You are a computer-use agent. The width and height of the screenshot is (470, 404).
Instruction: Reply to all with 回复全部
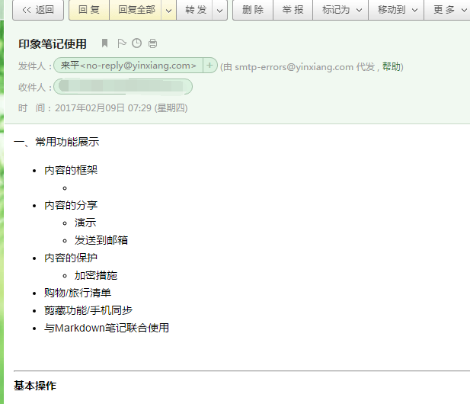[136, 10]
